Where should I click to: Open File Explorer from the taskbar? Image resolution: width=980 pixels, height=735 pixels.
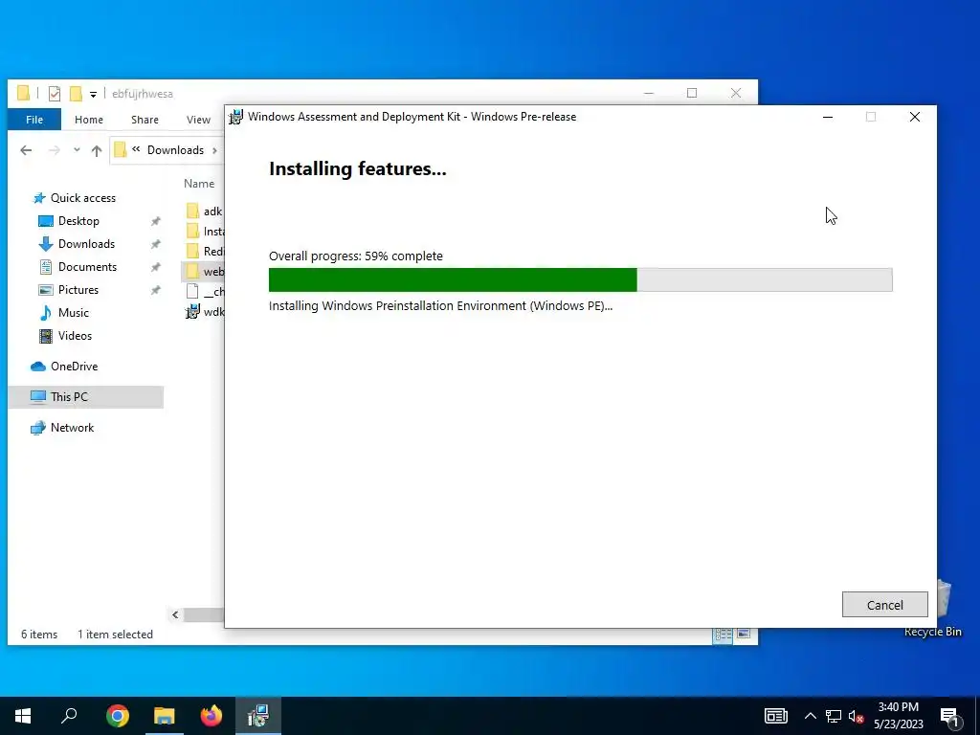coord(165,716)
